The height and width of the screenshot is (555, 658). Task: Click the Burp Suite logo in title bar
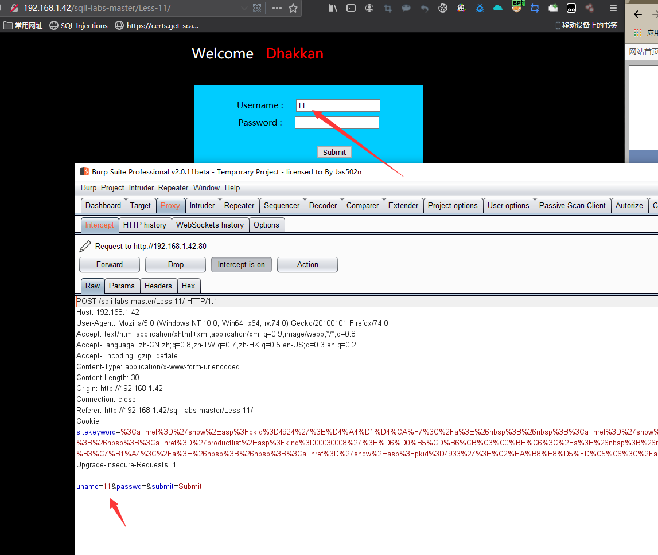coord(84,171)
